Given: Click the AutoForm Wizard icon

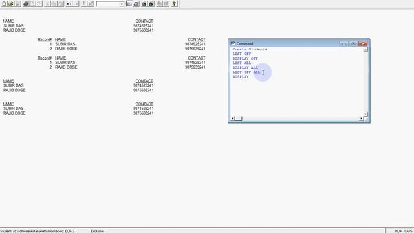Looking at the screenshot, I should tap(159, 4).
